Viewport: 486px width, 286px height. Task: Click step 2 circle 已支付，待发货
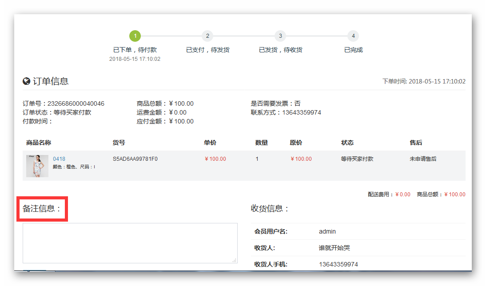(207, 36)
